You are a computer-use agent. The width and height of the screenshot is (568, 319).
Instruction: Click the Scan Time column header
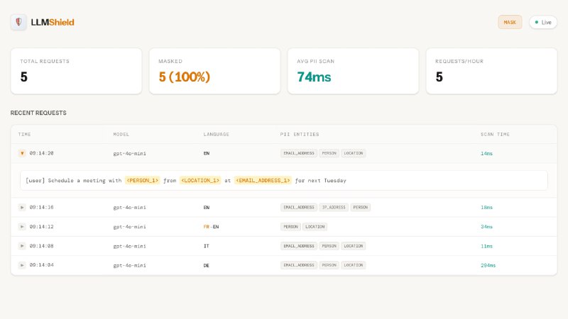[x=495, y=134]
